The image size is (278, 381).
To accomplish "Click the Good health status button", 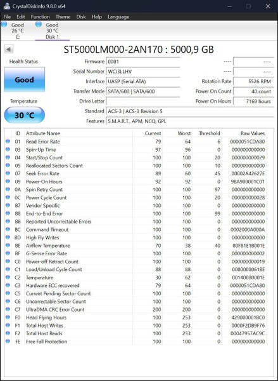I will coord(24,79).
